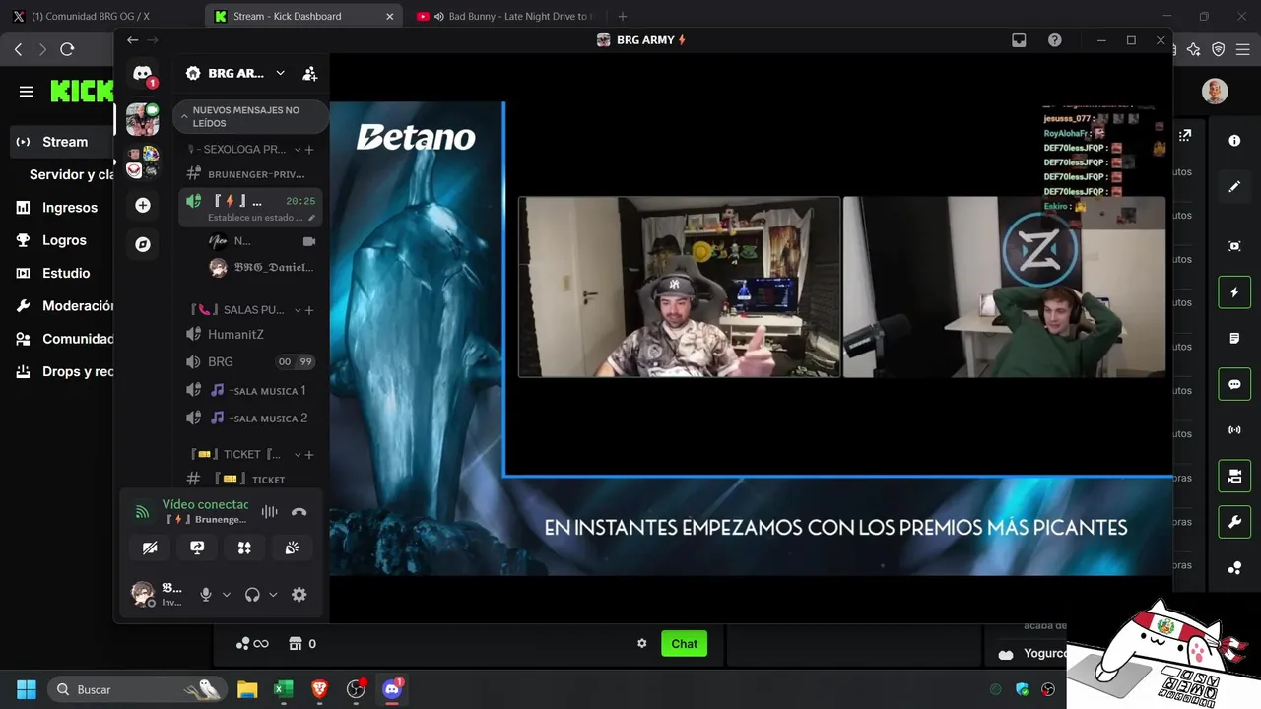Close the Stream - Kick Dashboard tab
Screen dimensions: 1261x709
390,16
